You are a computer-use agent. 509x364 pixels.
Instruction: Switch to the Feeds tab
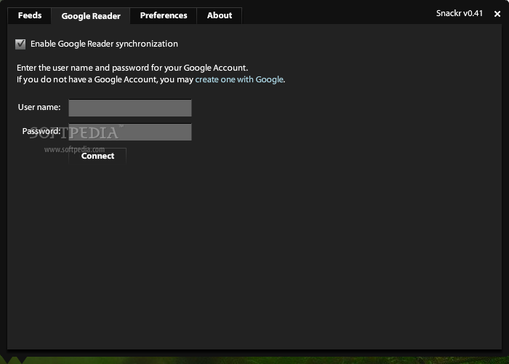(x=30, y=15)
